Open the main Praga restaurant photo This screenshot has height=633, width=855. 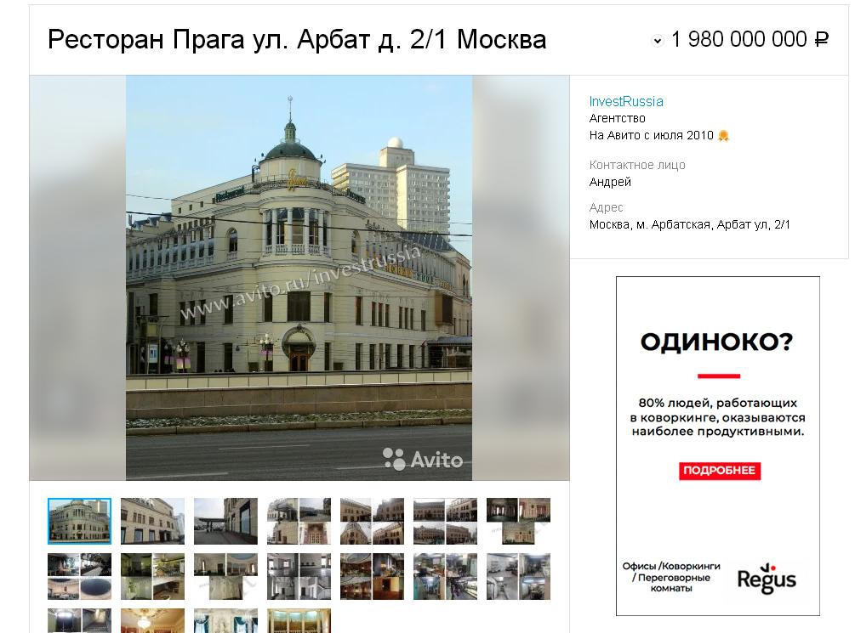(x=299, y=278)
